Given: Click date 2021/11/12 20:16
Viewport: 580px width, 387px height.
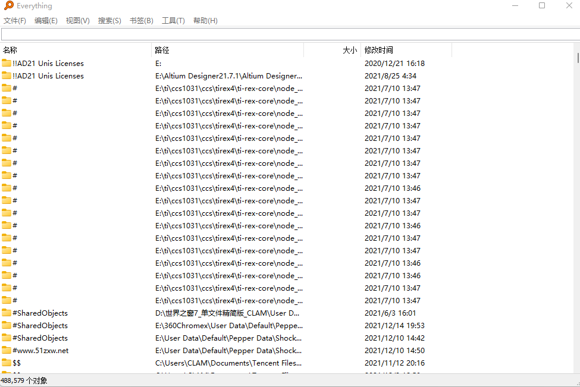Looking at the screenshot, I should click(x=394, y=363).
